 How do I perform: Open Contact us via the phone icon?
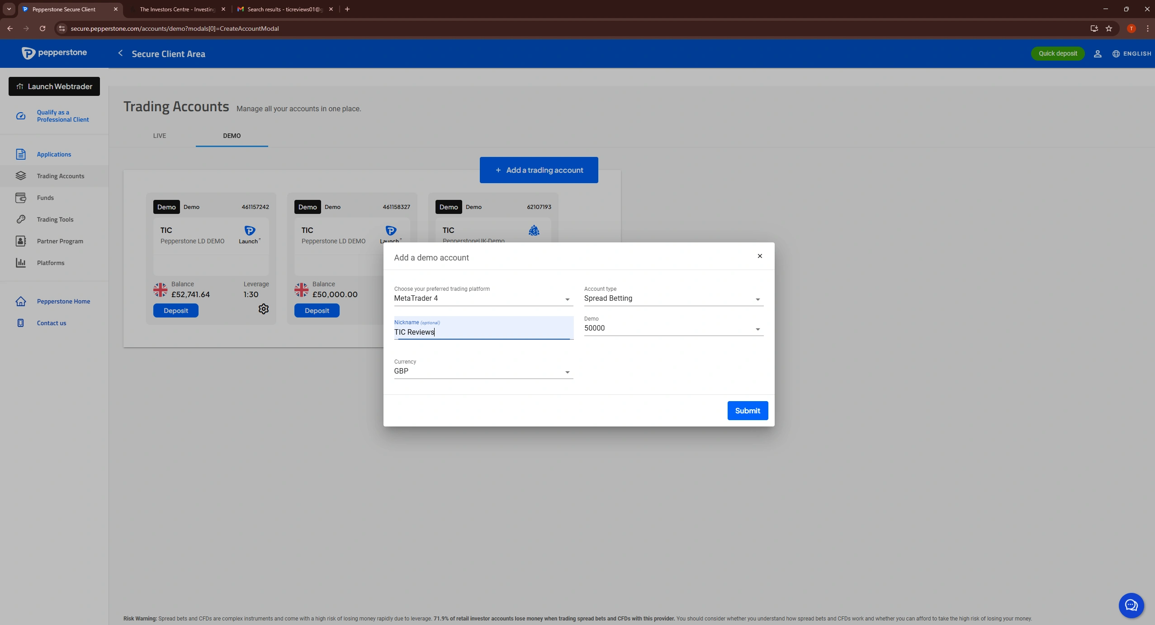(x=21, y=322)
